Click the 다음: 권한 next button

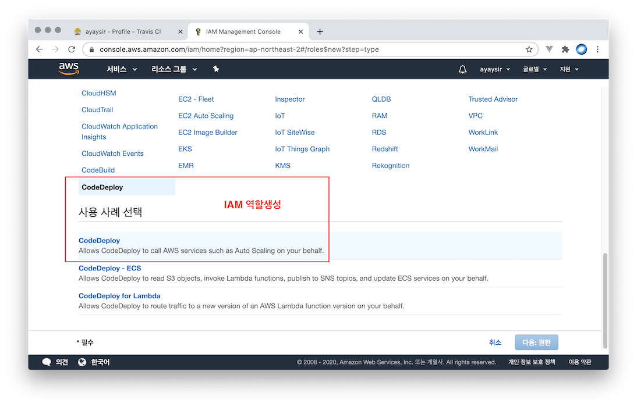point(536,342)
